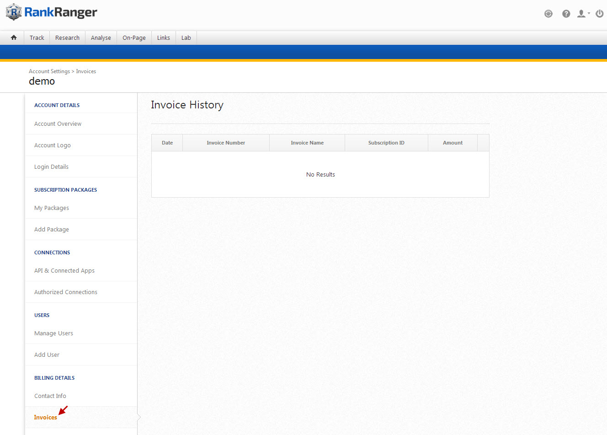The image size is (607, 435).
Task: Select Manage Users in sidebar
Action: coord(53,333)
